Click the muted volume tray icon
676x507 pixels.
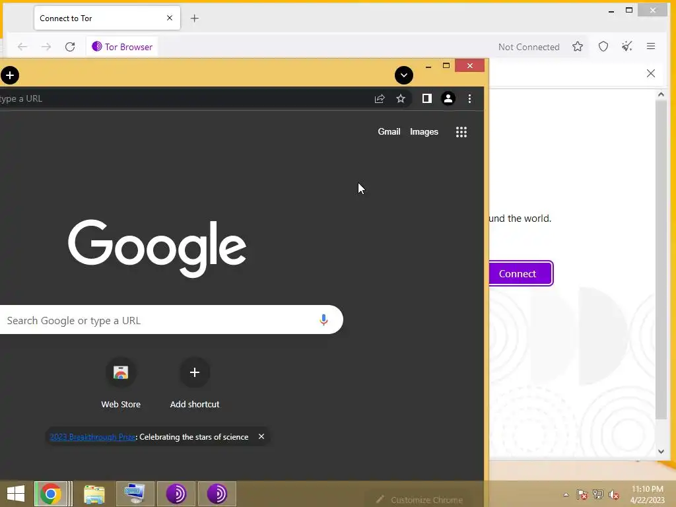click(x=614, y=494)
